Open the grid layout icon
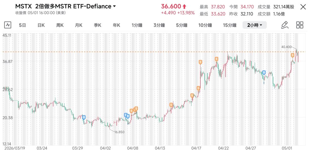This screenshot has width=310, height=162. (x=300, y=25)
